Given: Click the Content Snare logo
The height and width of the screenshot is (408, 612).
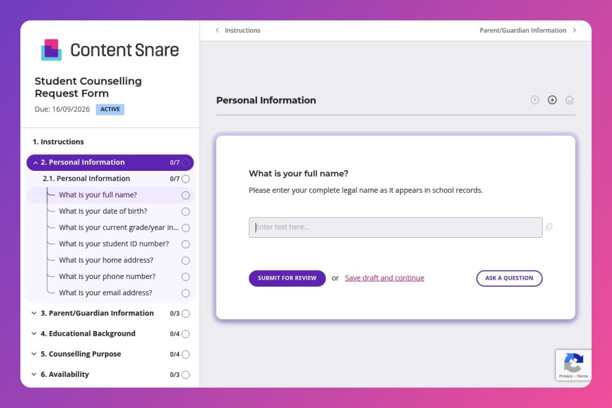Looking at the screenshot, I should pyautogui.click(x=110, y=50).
